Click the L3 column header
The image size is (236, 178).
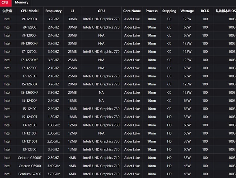[x=72, y=11]
